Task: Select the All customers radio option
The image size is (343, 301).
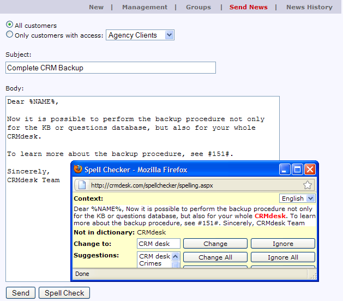Action: [9, 25]
